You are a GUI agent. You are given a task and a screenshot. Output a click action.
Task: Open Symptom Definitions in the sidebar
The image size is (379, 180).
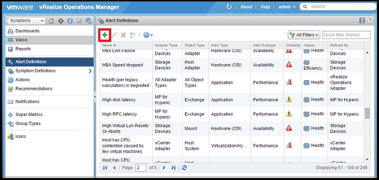pyautogui.click(x=35, y=71)
